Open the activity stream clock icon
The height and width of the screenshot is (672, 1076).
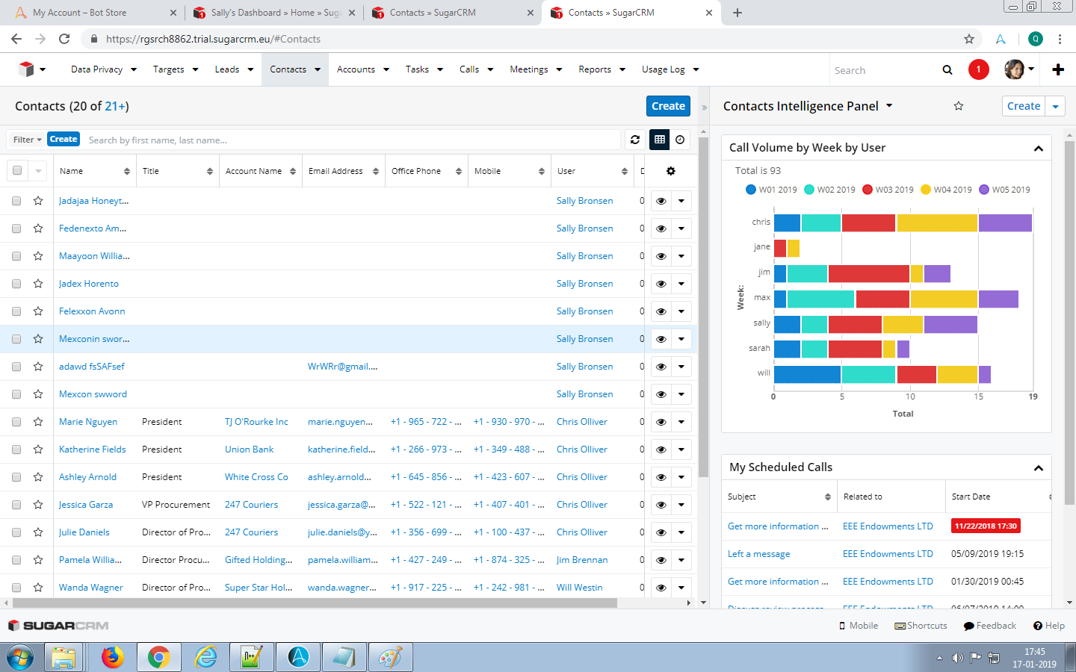point(680,140)
